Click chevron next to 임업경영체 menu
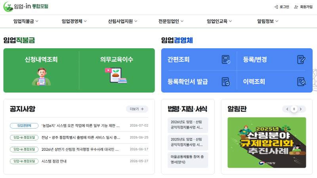Image resolution: width=317 pixels, height=178 pixels. tap(85, 21)
